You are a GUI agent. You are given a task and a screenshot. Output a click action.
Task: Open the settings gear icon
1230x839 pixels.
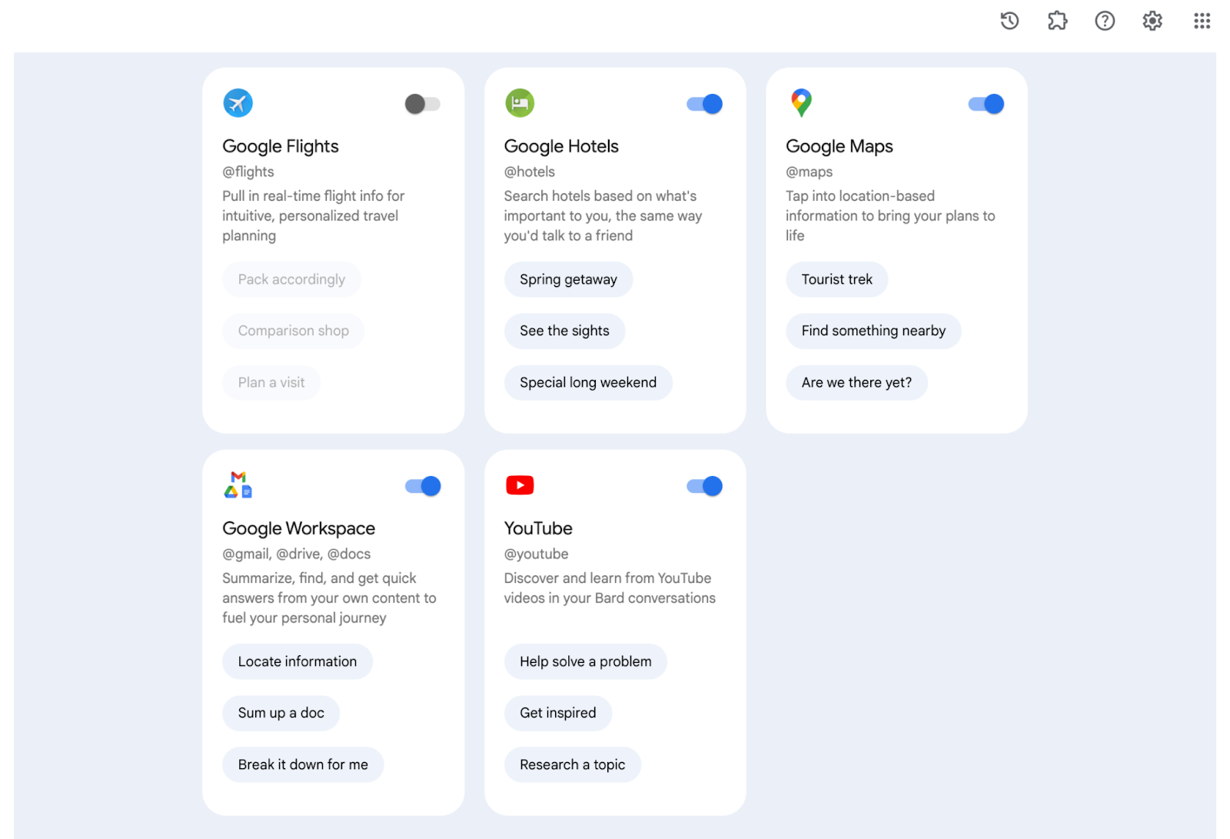click(x=1152, y=21)
